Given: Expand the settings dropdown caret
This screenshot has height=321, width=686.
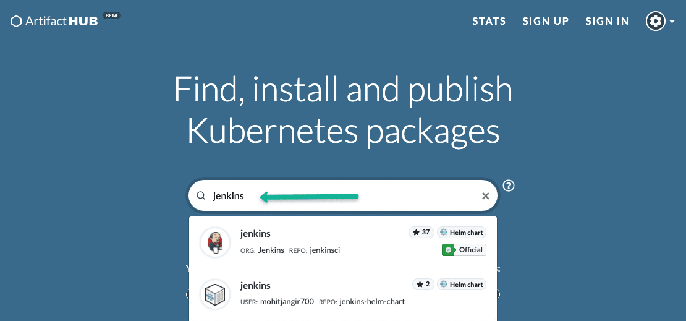Looking at the screenshot, I should coord(672,22).
